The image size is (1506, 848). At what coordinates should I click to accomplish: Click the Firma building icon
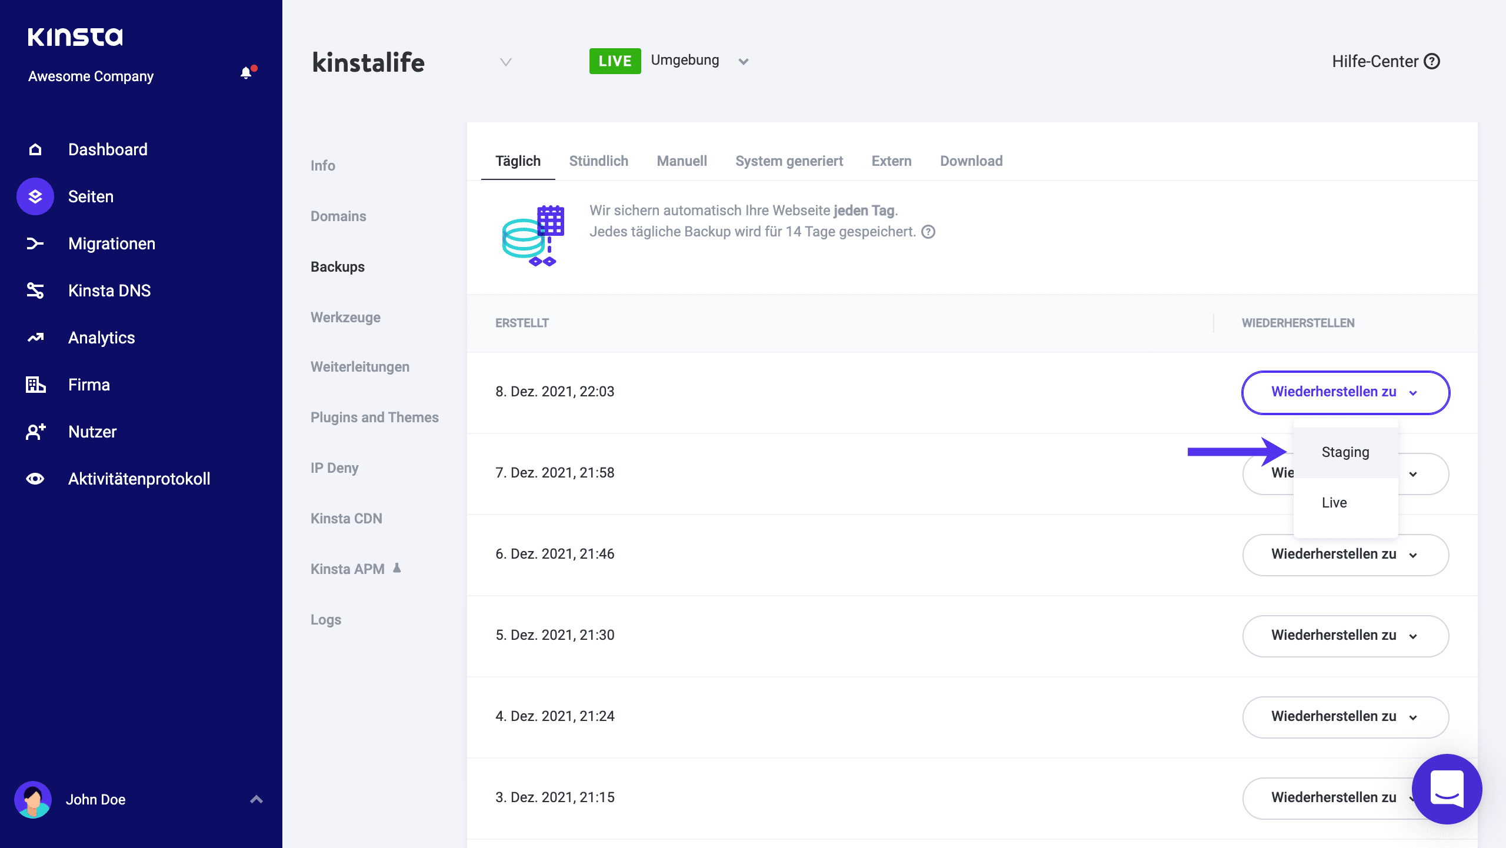(35, 385)
